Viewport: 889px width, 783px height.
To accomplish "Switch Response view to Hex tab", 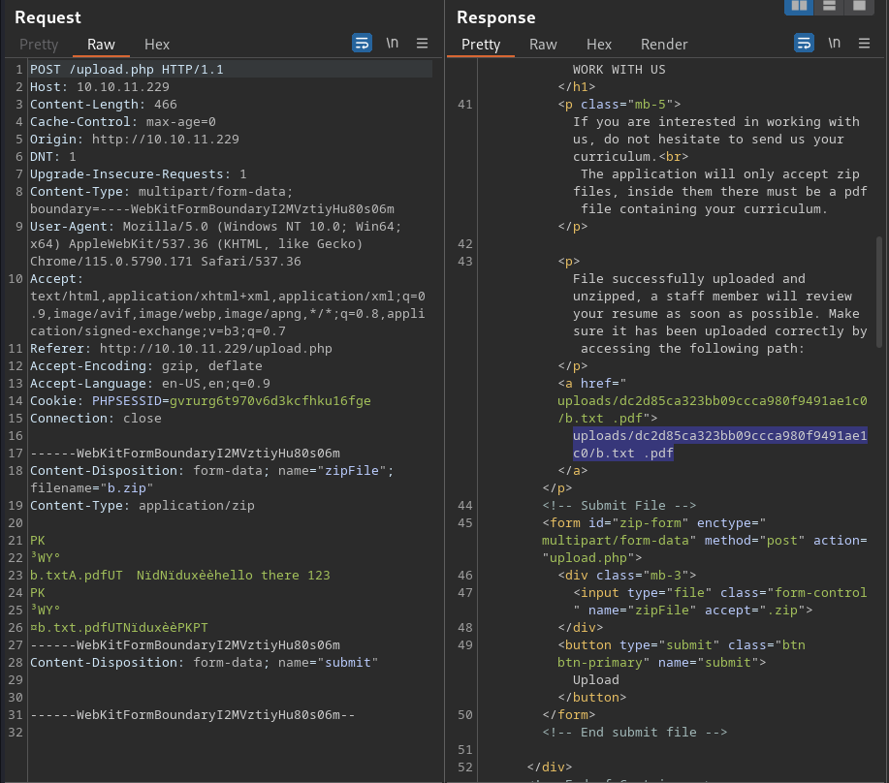I will point(599,45).
